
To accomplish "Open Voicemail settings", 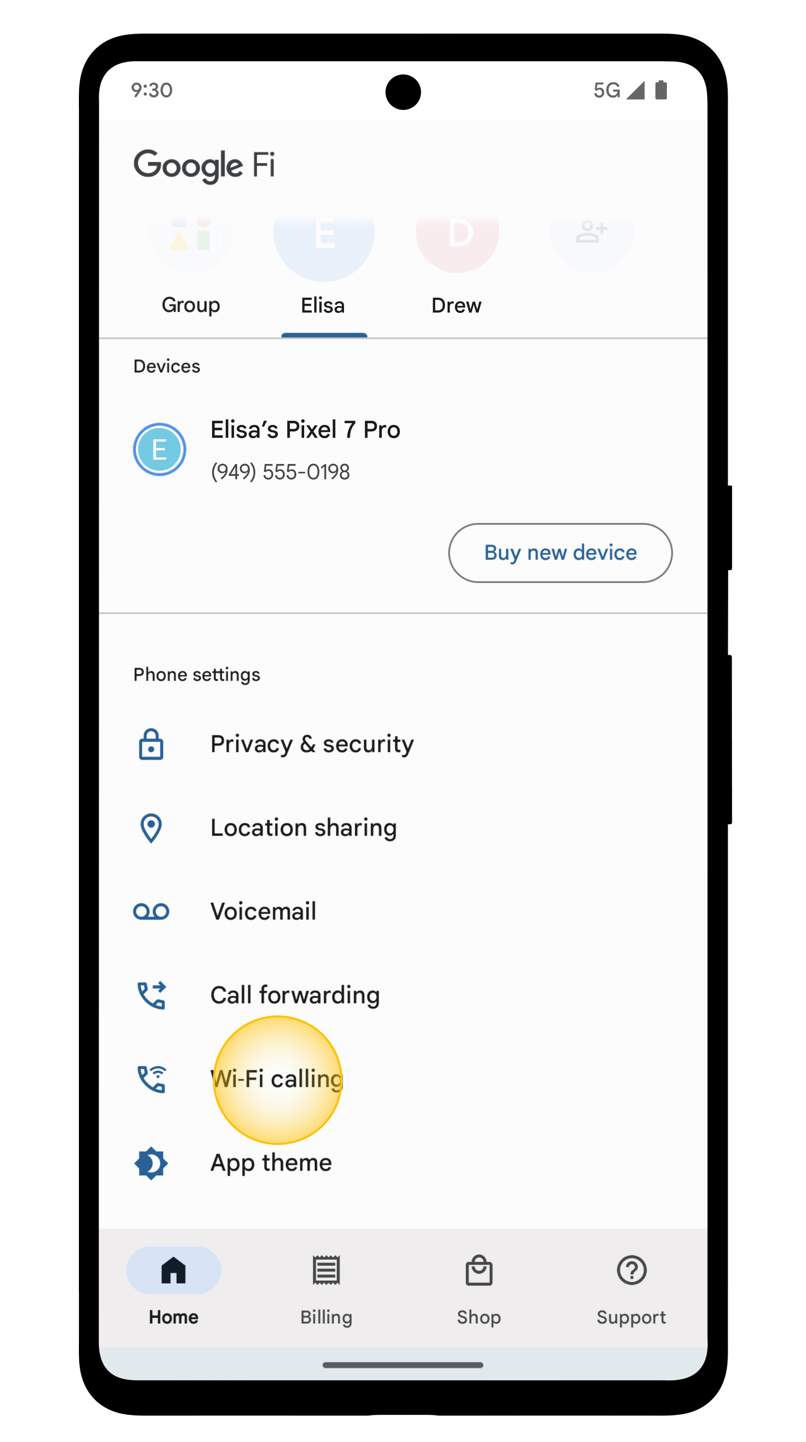I will click(x=403, y=911).
